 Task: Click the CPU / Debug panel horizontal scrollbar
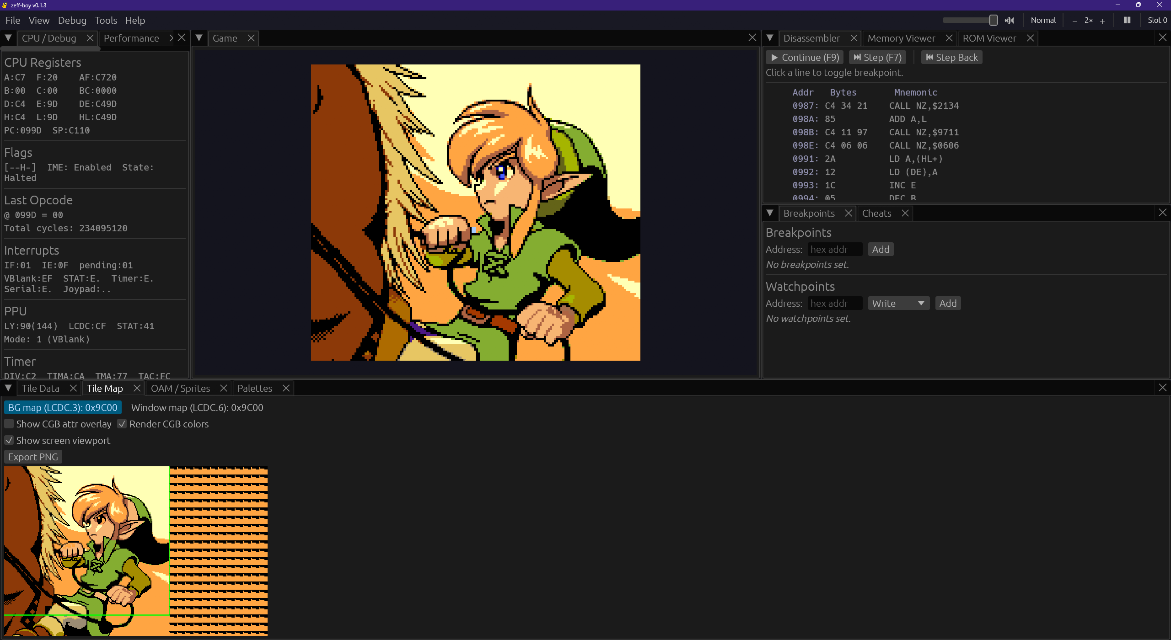tap(50, 48)
